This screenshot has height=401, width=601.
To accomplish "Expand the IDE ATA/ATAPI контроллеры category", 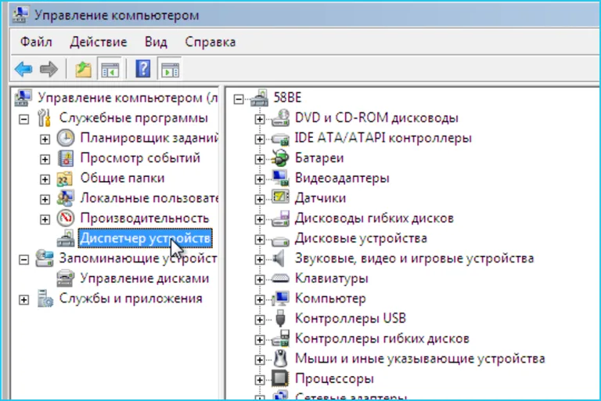I will [260, 139].
